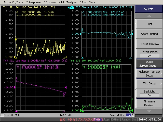
Task: Open the Mkr/Analysis menu
Action: [x=68, y=2]
